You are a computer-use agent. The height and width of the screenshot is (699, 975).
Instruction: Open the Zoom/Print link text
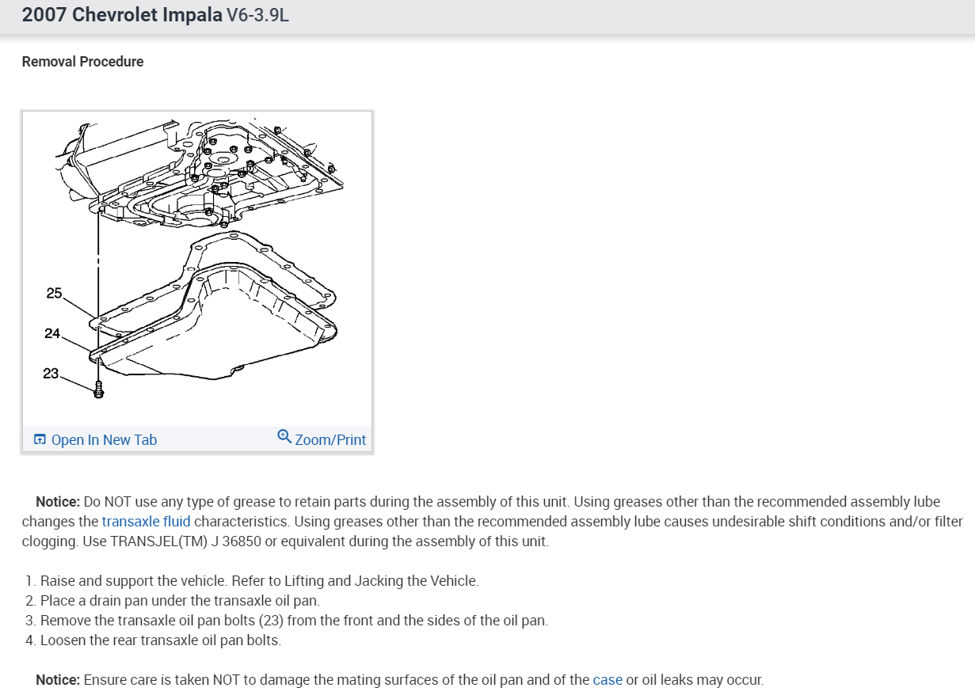pos(330,440)
